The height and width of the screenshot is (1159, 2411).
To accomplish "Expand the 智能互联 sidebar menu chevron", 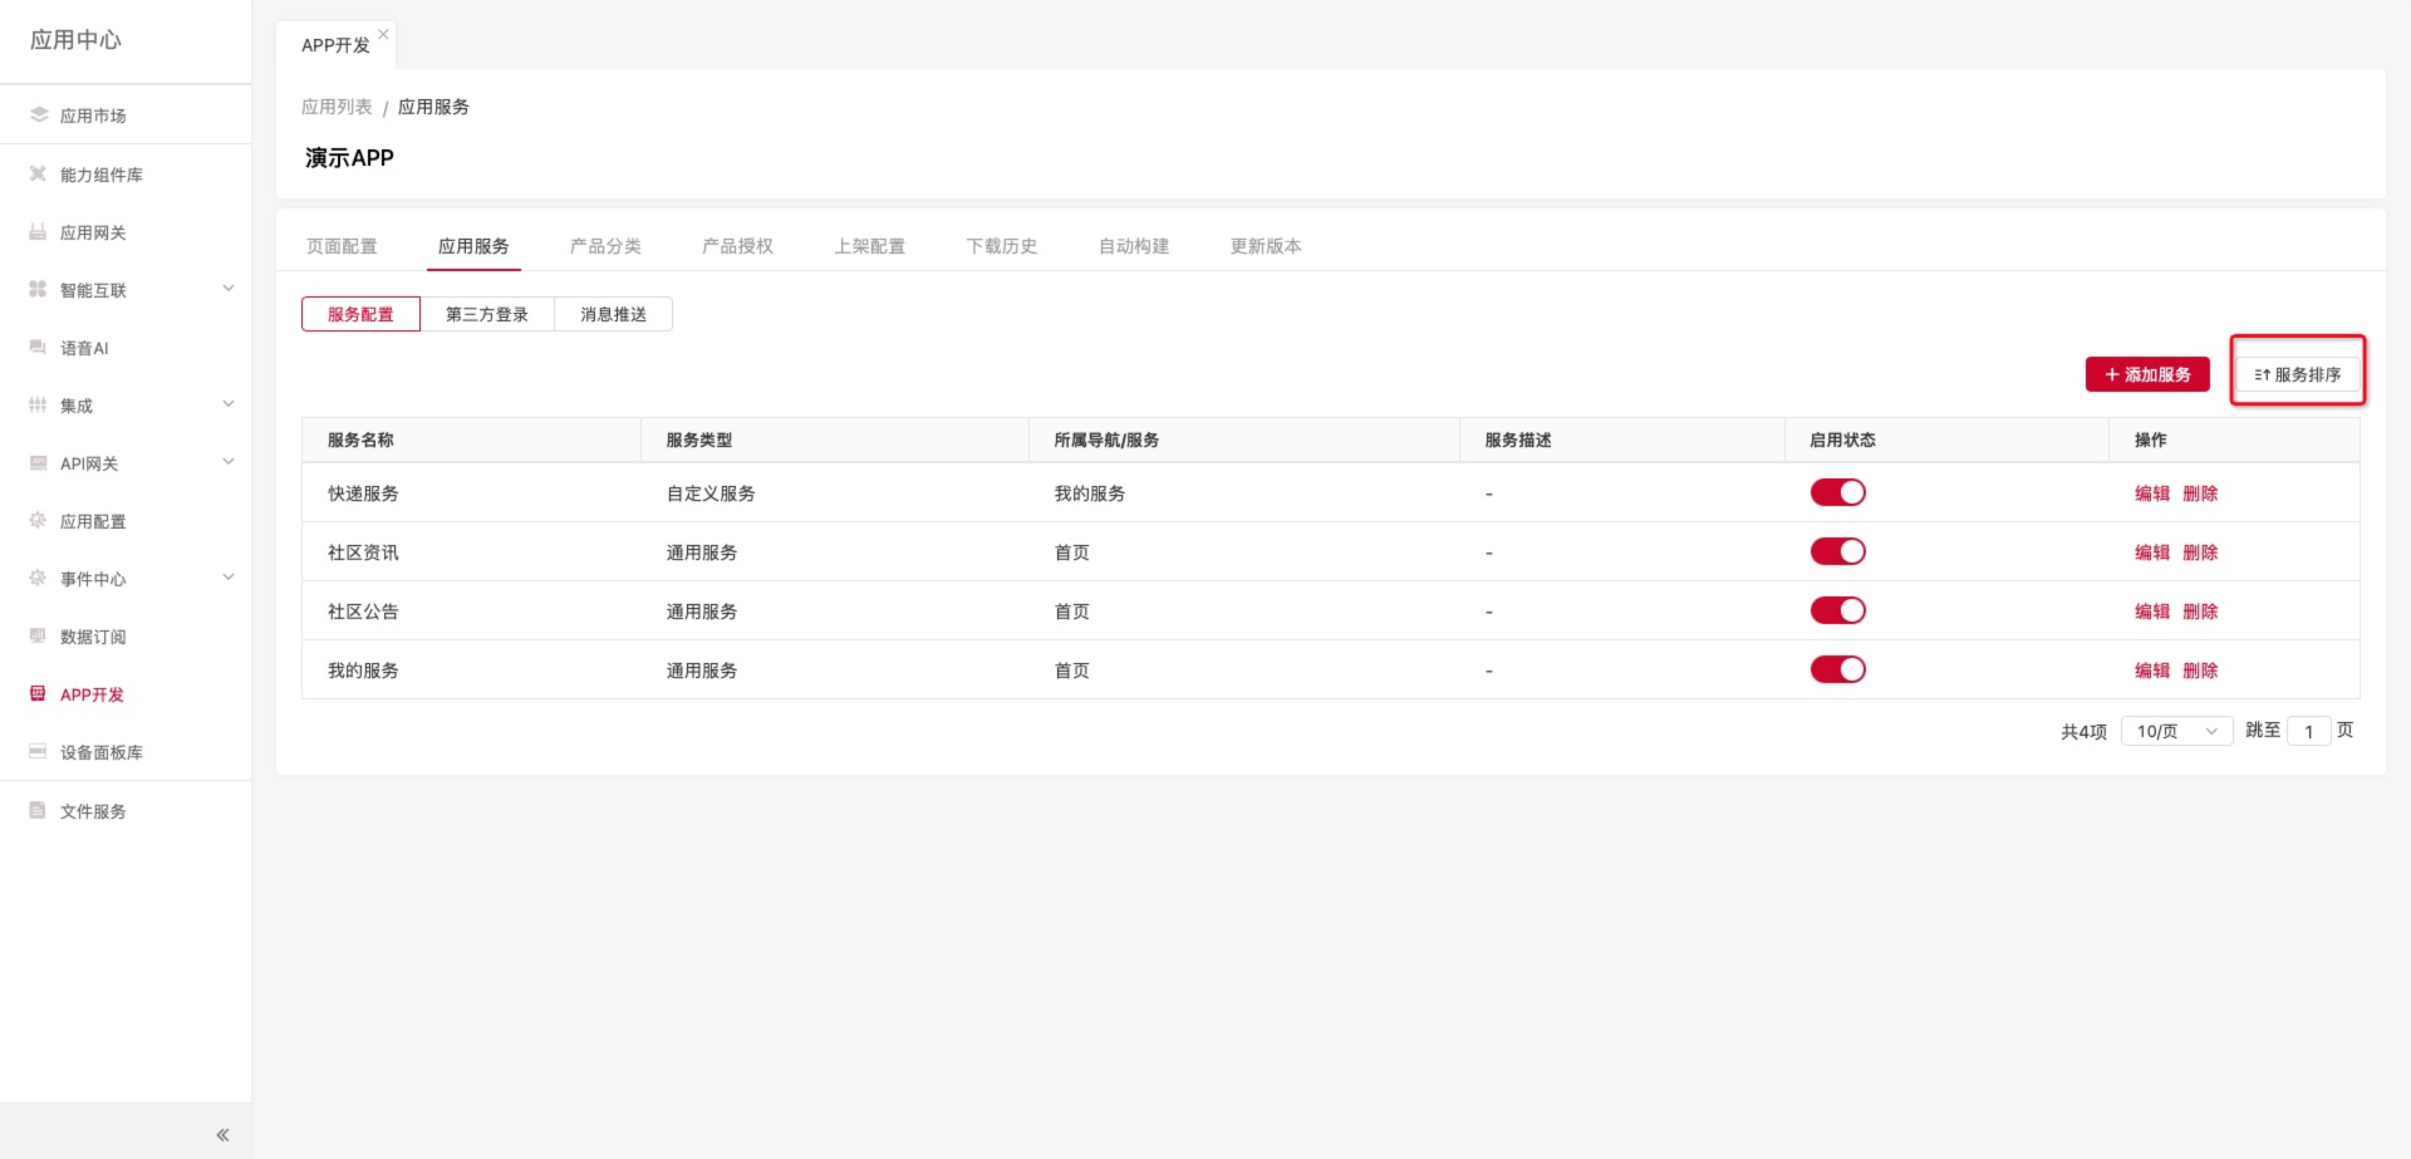I will (x=229, y=288).
